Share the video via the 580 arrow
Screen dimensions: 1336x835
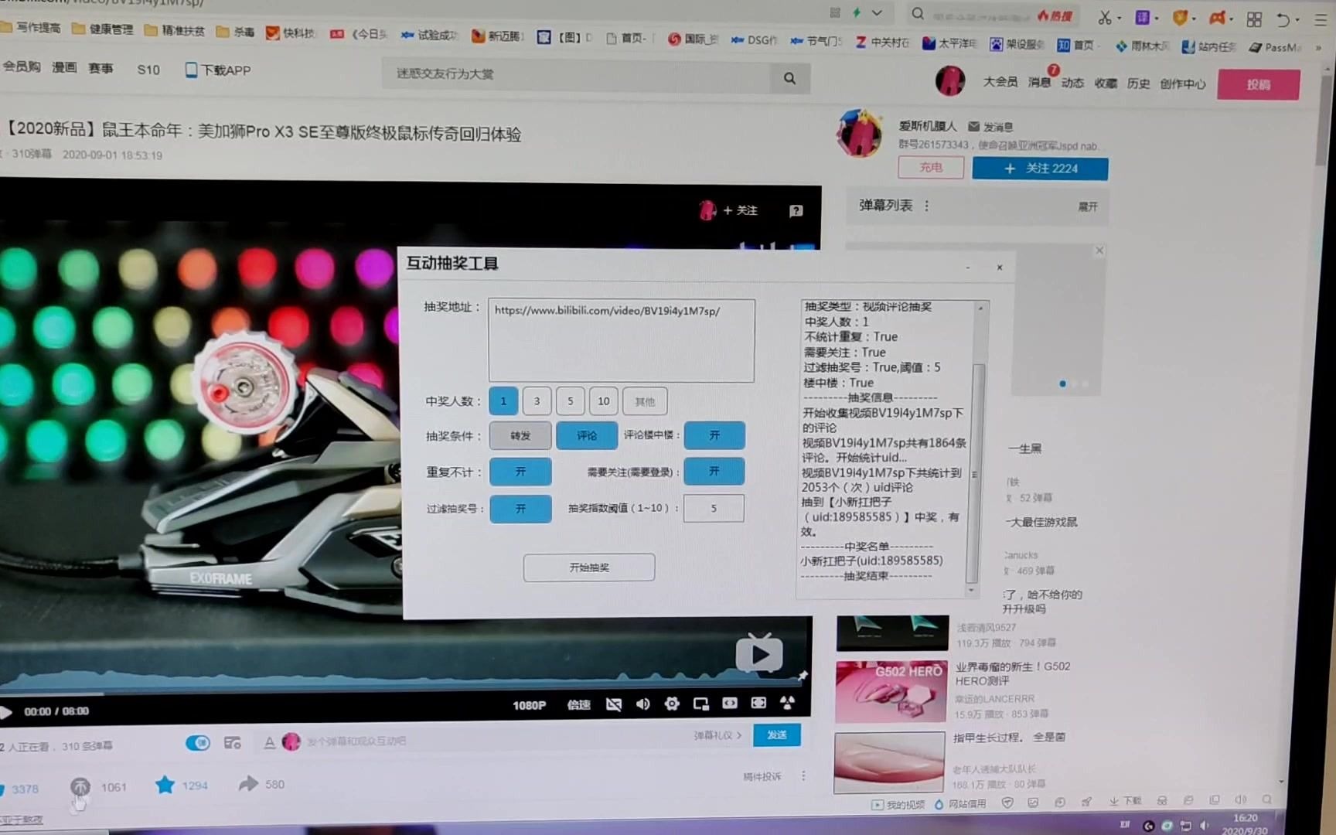tap(248, 784)
